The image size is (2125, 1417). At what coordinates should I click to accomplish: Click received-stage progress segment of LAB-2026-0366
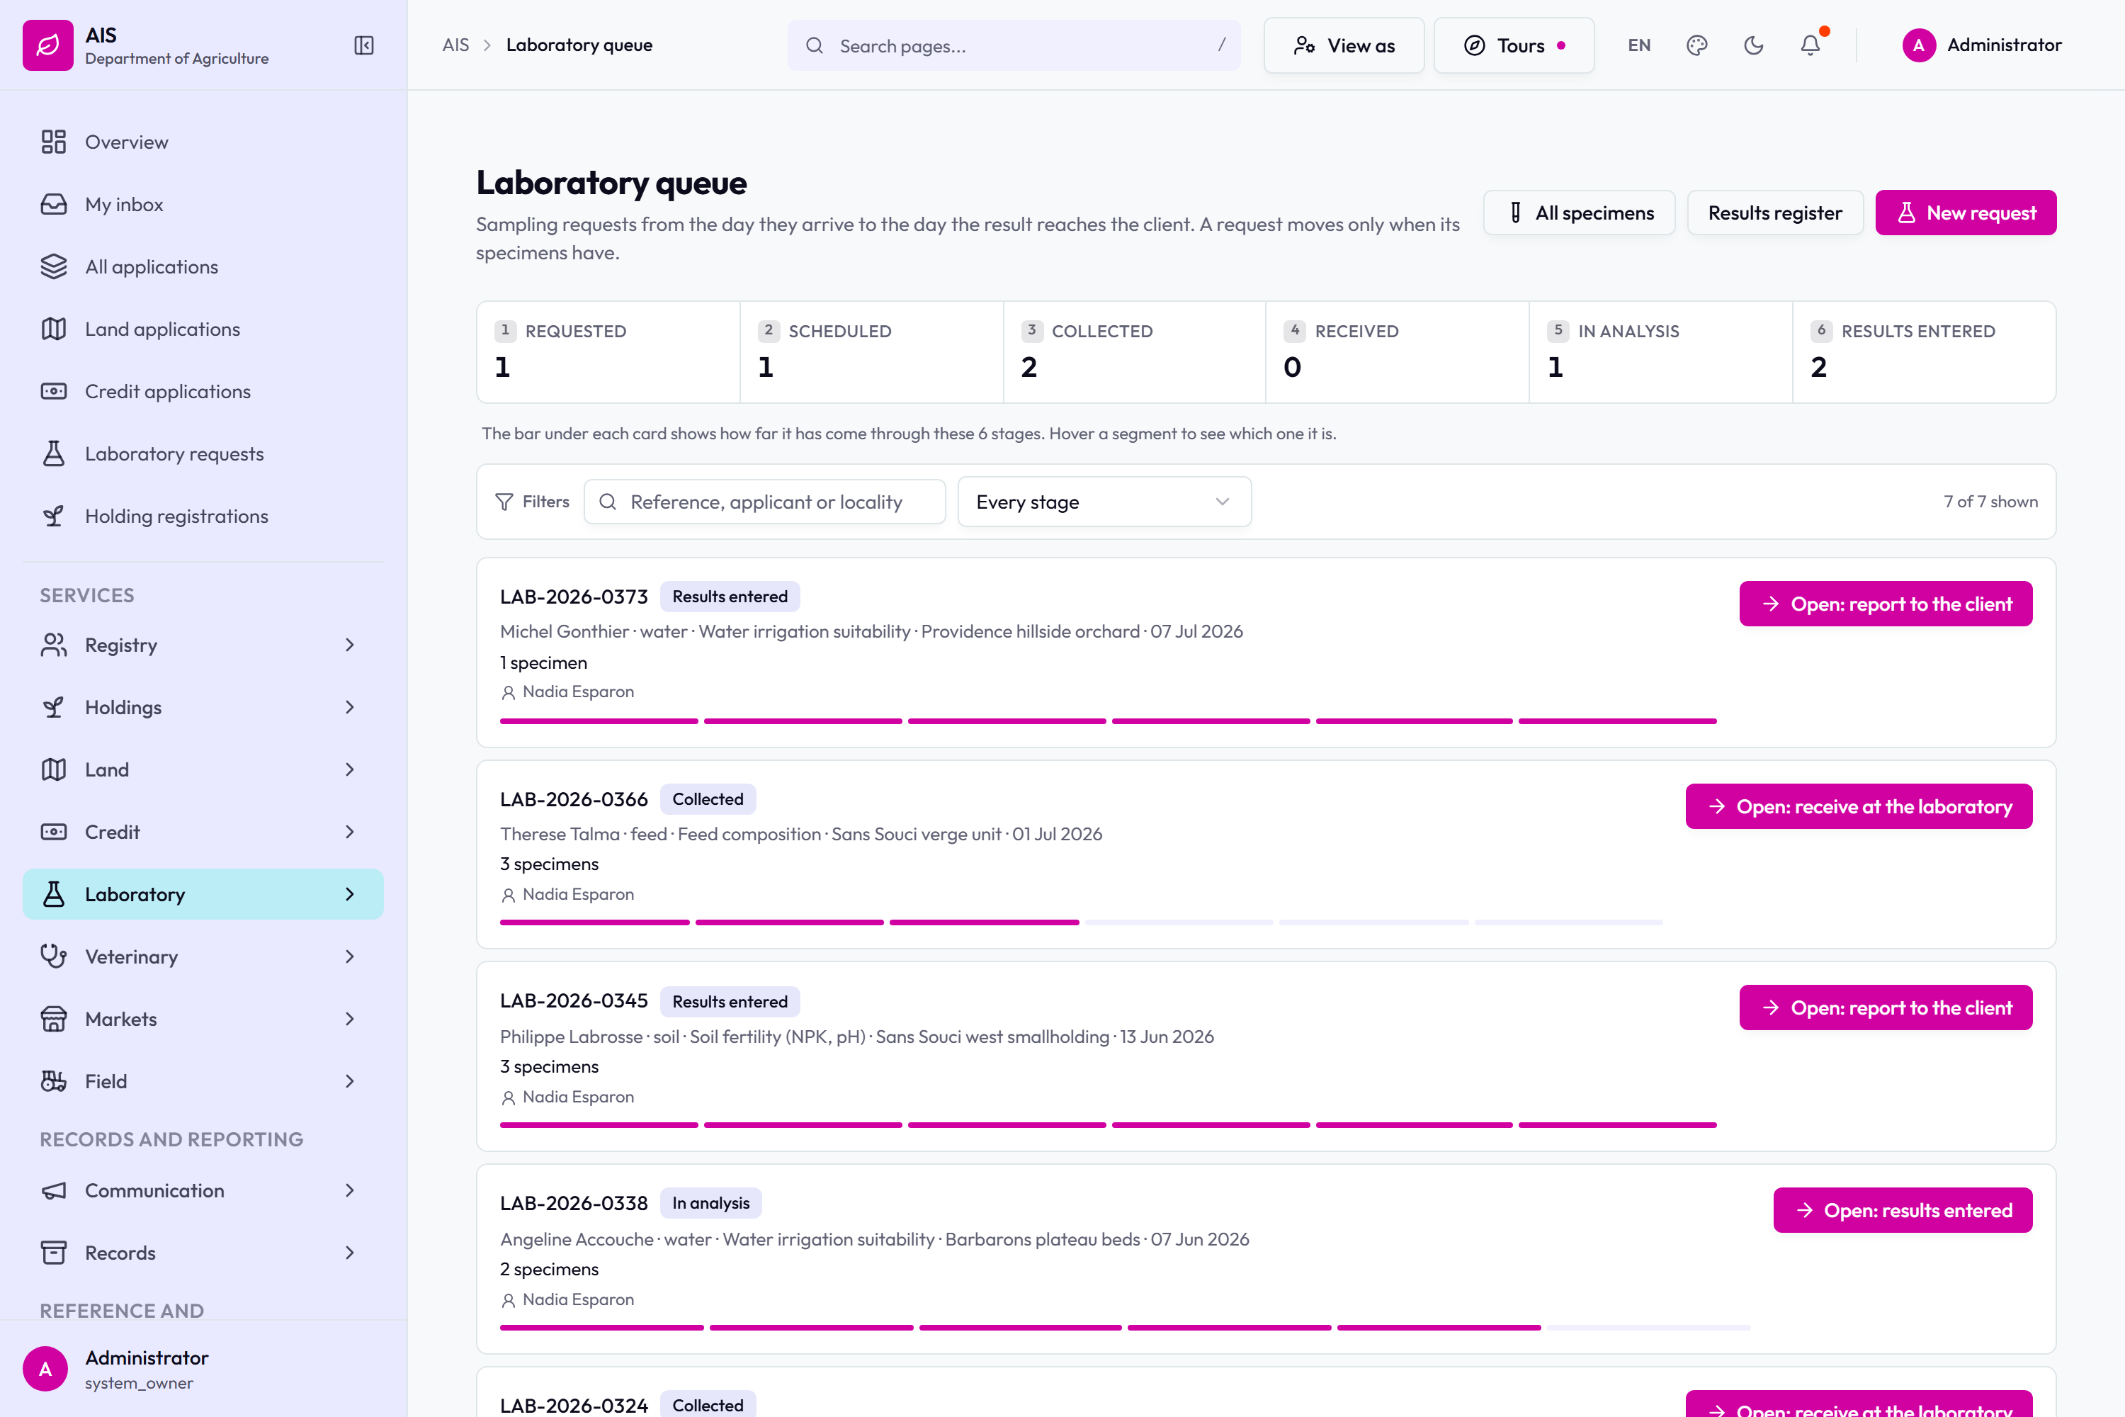point(1179,922)
